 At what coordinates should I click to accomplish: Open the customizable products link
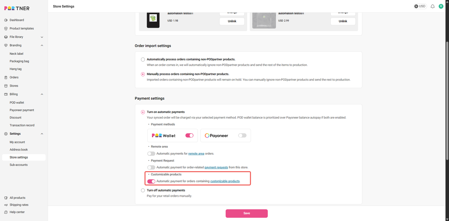(225, 181)
